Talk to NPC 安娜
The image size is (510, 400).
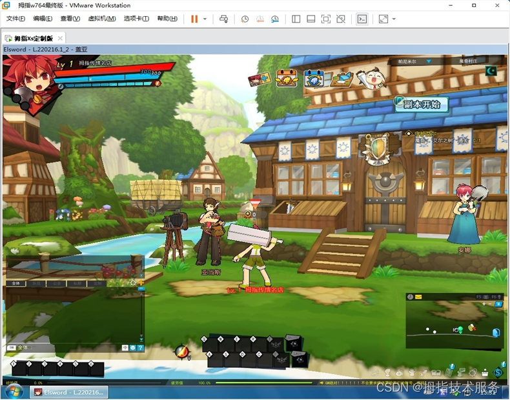click(x=465, y=214)
